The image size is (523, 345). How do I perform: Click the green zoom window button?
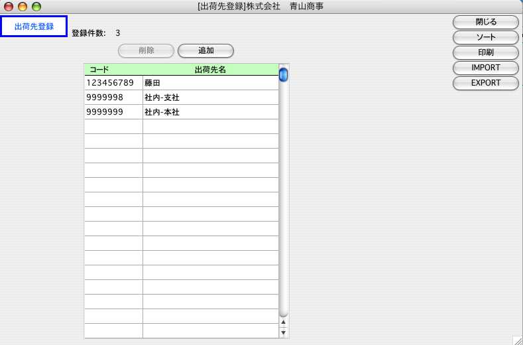pos(36,7)
